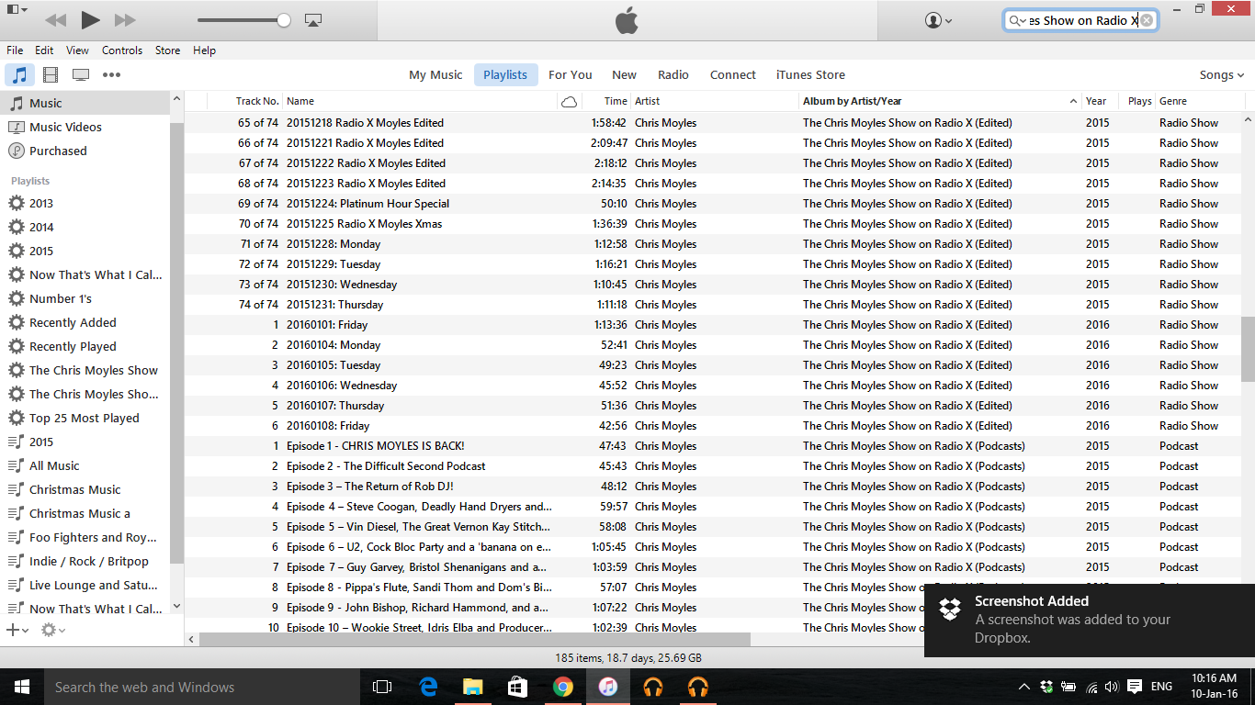Switch to the iTunes Store tab
This screenshot has height=705, width=1255.
coord(810,75)
